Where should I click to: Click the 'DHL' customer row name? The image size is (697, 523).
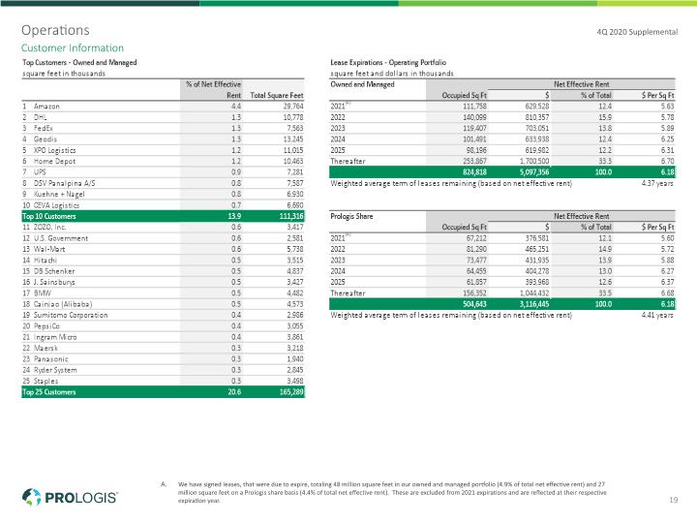coord(40,117)
